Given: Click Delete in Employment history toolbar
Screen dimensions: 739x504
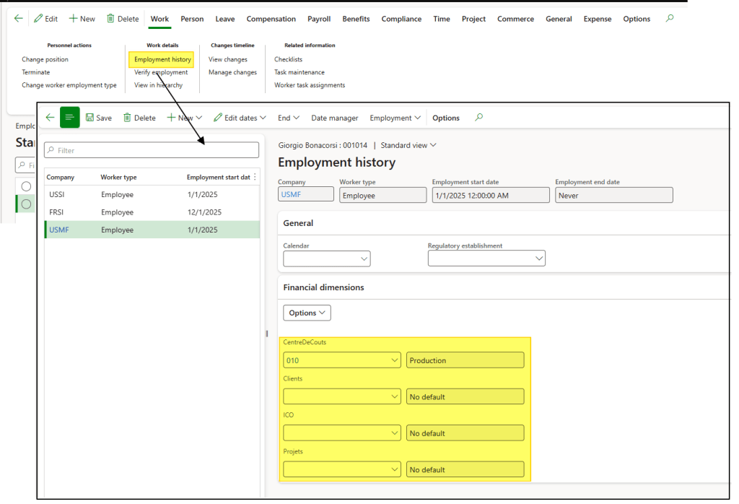Looking at the screenshot, I should pyautogui.click(x=139, y=118).
